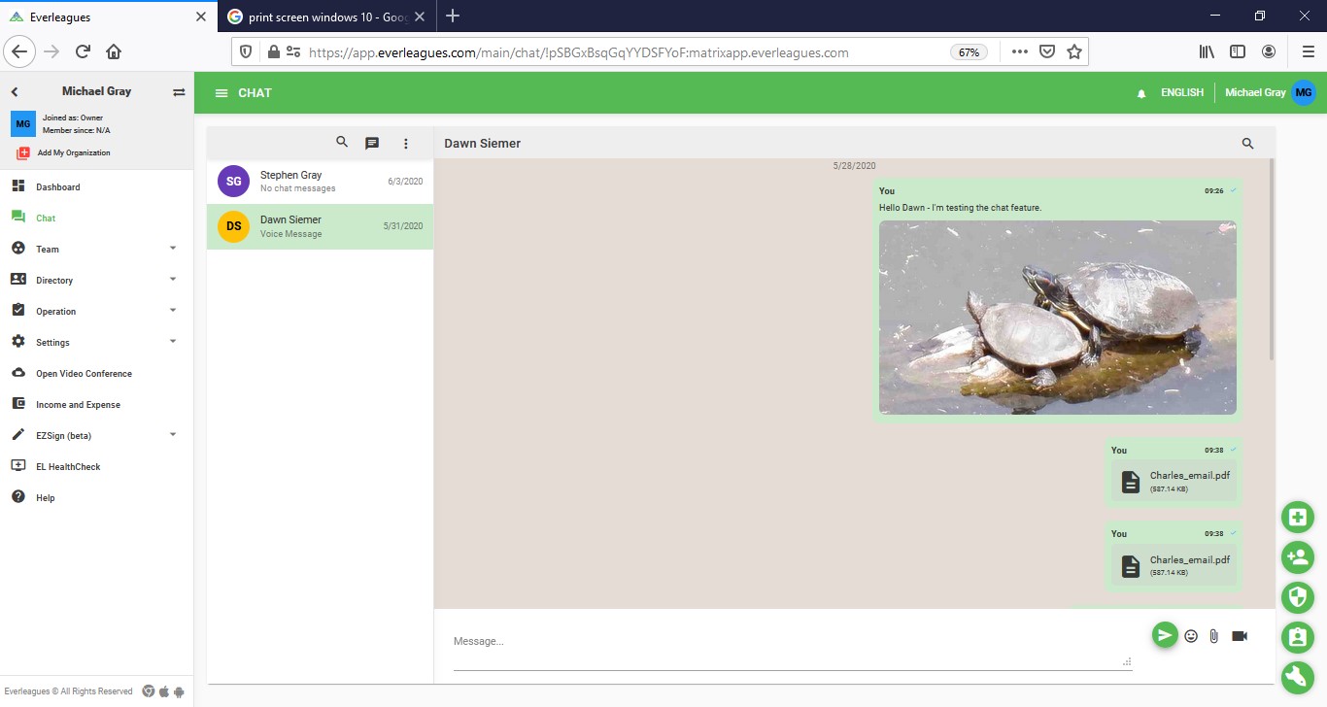Expand the Team menu
1327x707 pixels.
coord(173,249)
